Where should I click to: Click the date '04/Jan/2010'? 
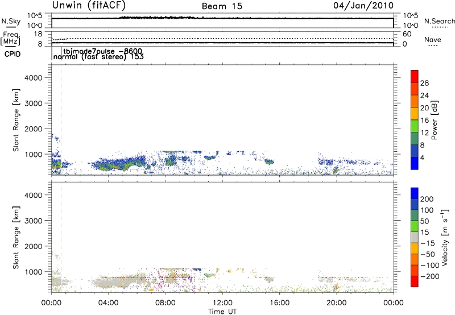coord(363,6)
